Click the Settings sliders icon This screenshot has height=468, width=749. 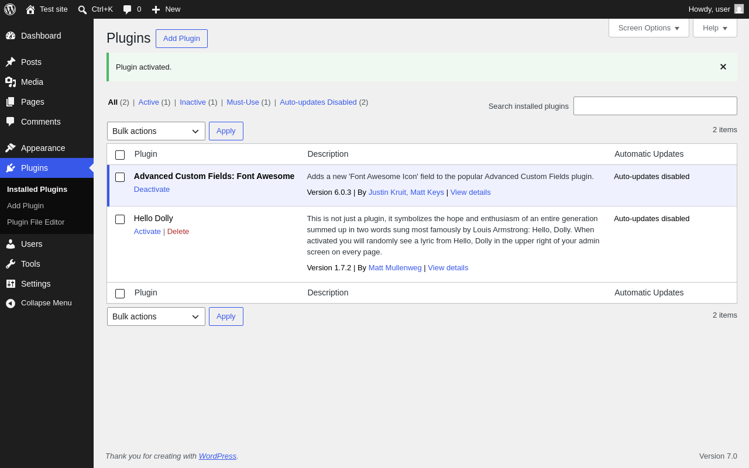pyautogui.click(x=11, y=284)
